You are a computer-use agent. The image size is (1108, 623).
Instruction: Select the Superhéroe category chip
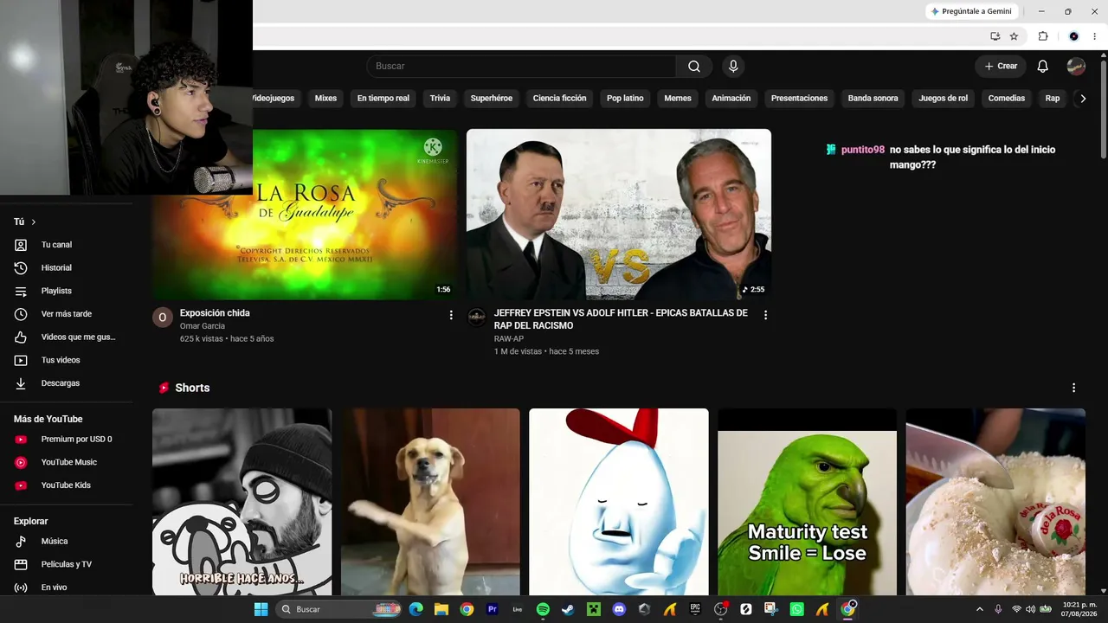coord(492,99)
